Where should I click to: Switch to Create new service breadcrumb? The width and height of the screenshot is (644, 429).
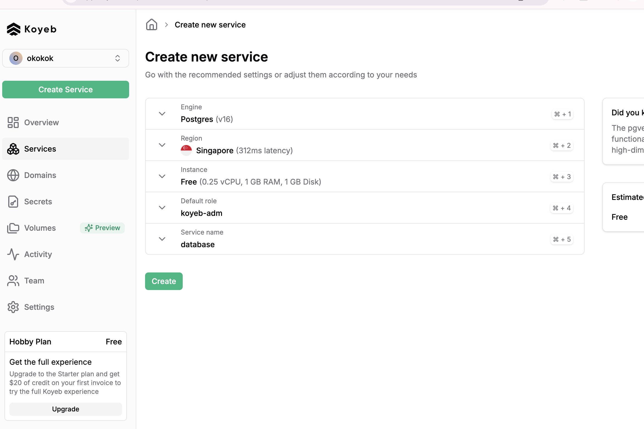click(210, 24)
